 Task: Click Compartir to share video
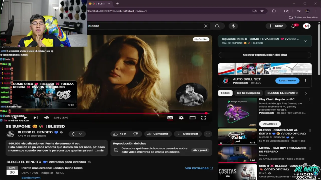pyautogui.click(x=157, y=134)
